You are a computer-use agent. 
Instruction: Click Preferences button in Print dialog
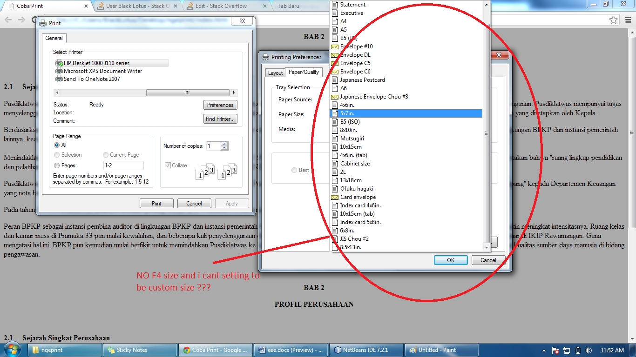point(220,105)
